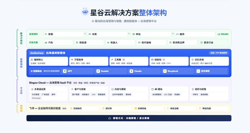Select the 数据看板 tag
Screen dimensions: 250x133
pyautogui.click(x=102, y=94)
